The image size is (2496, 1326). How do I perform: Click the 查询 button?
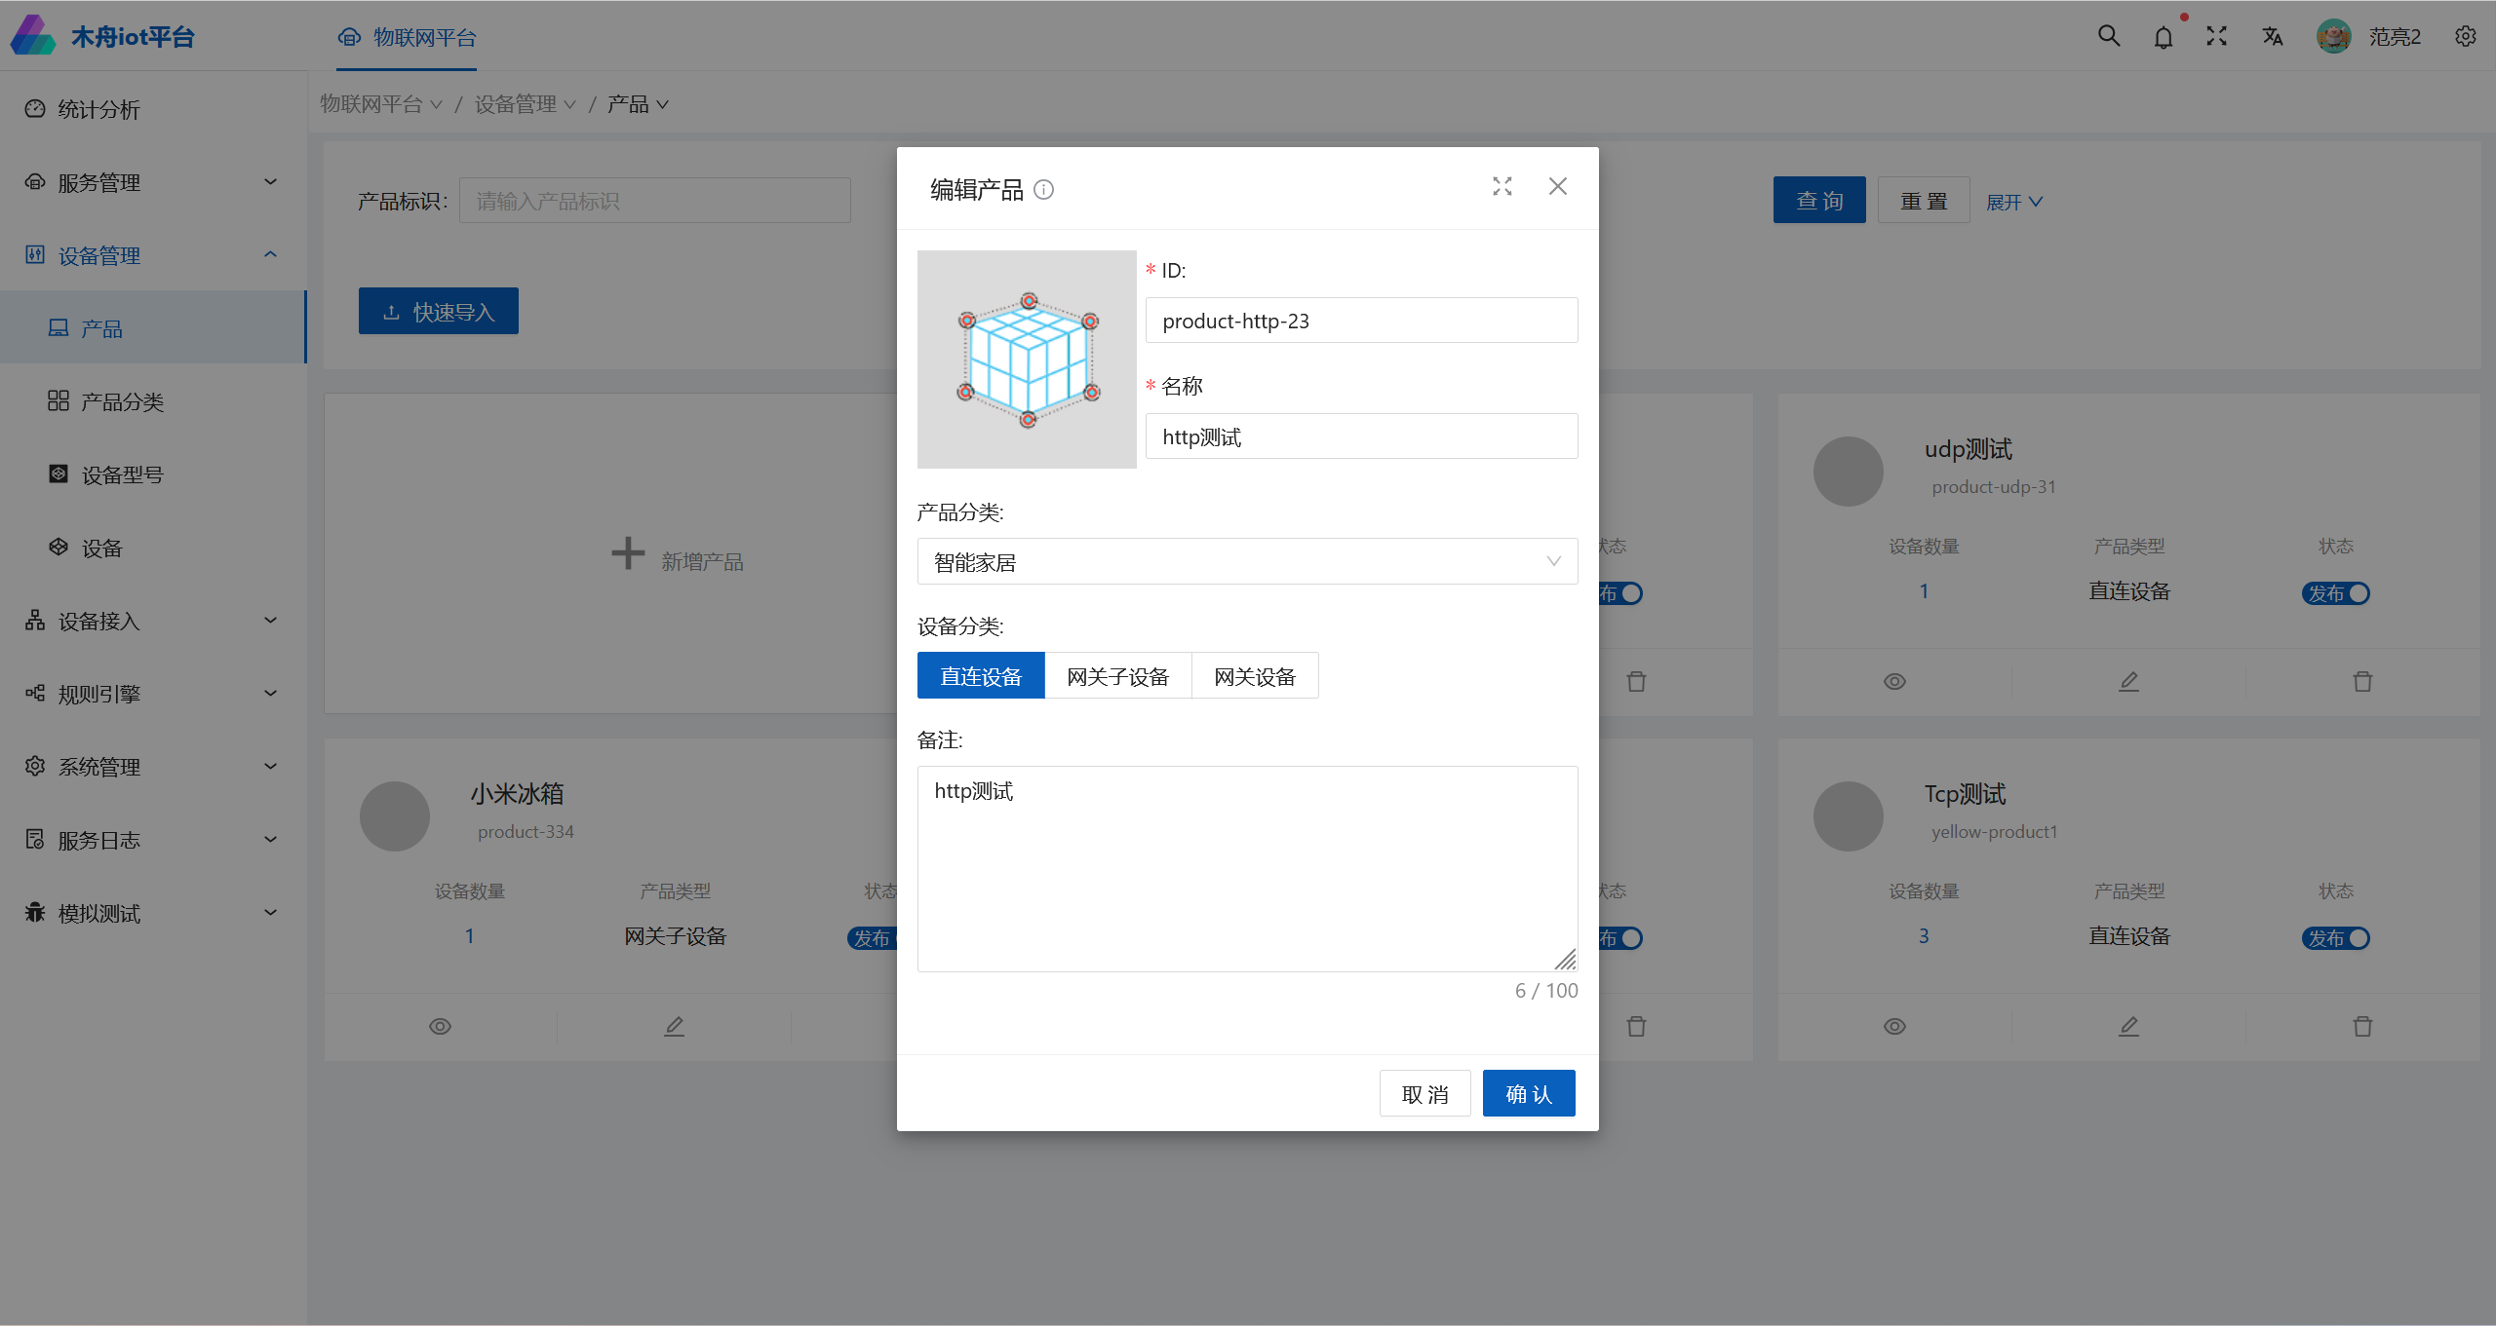point(1819,201)
